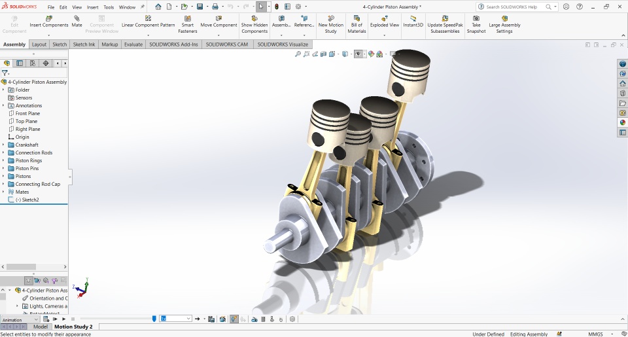Select the Mate tool

77,22
